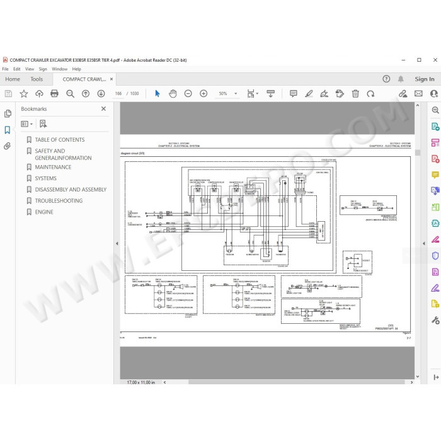Add a comment sticky note

(294, 93)
